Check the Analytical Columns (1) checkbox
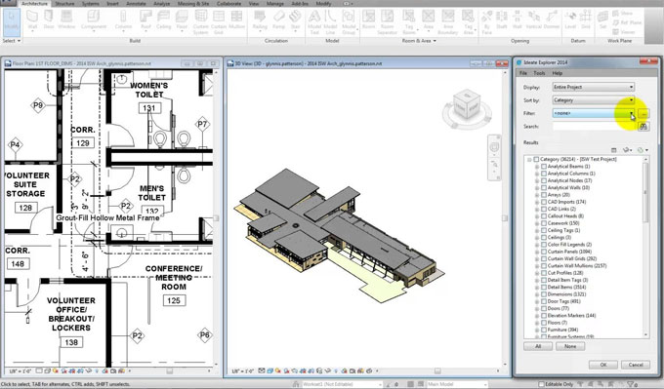Screen dimensions: 664x389 [544, 174]
